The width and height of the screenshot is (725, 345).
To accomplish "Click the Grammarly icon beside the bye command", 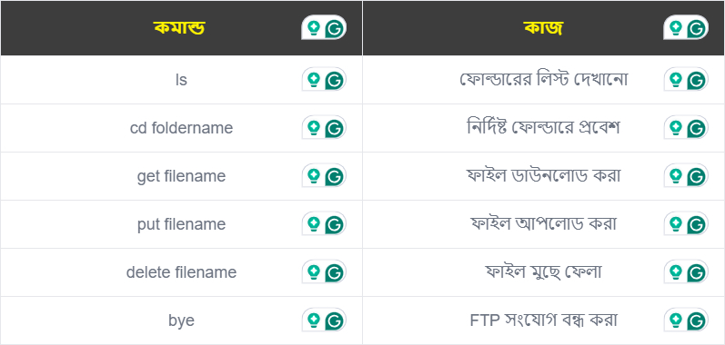I will pyautogui.click(x=336, y=321).
